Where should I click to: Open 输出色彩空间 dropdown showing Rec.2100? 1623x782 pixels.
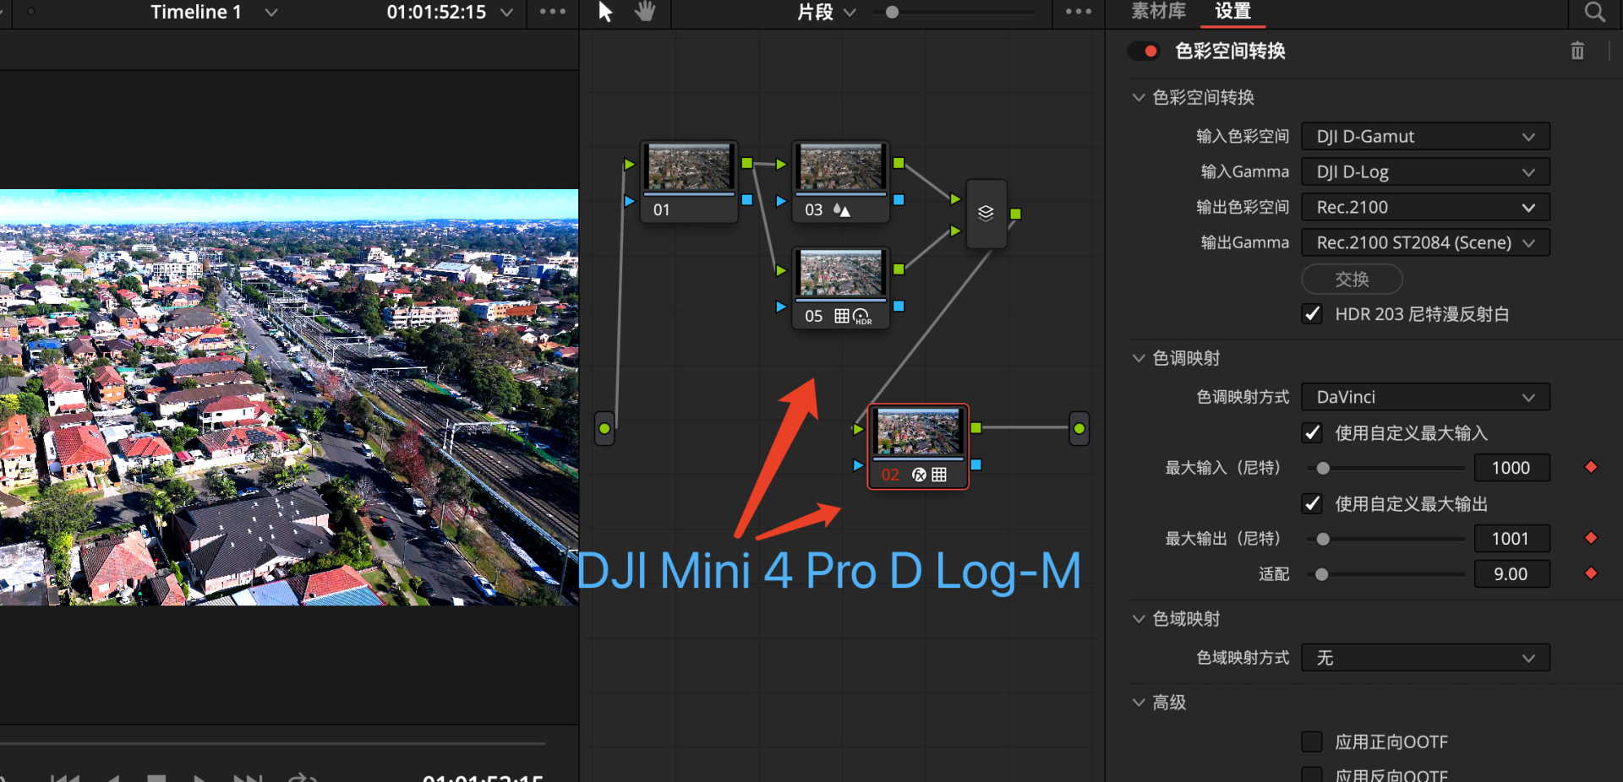point(1425,208)
